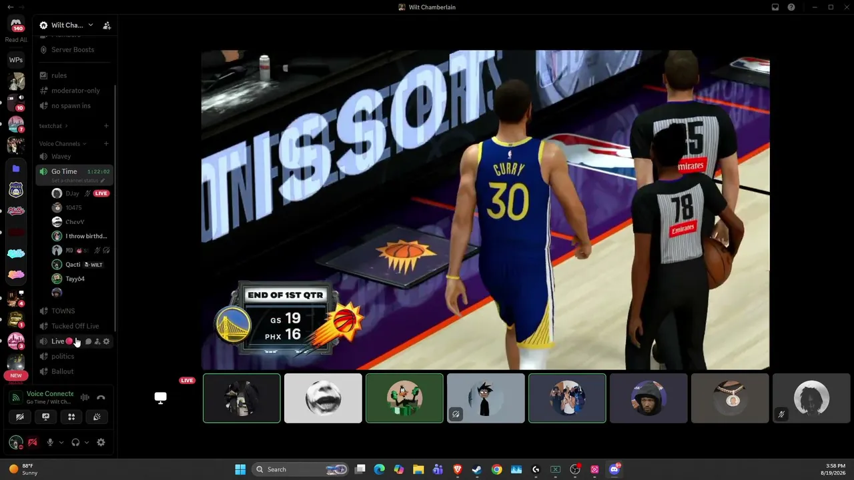This screenshot has width=854, height=480.
Task: Disconnect from the voice call
Action: [x=101, y=397]
